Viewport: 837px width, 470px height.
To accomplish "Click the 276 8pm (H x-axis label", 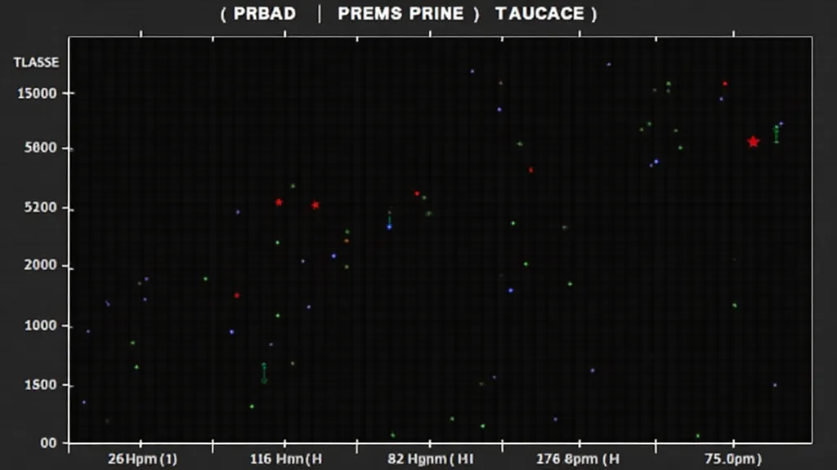I will pos(578,459).
